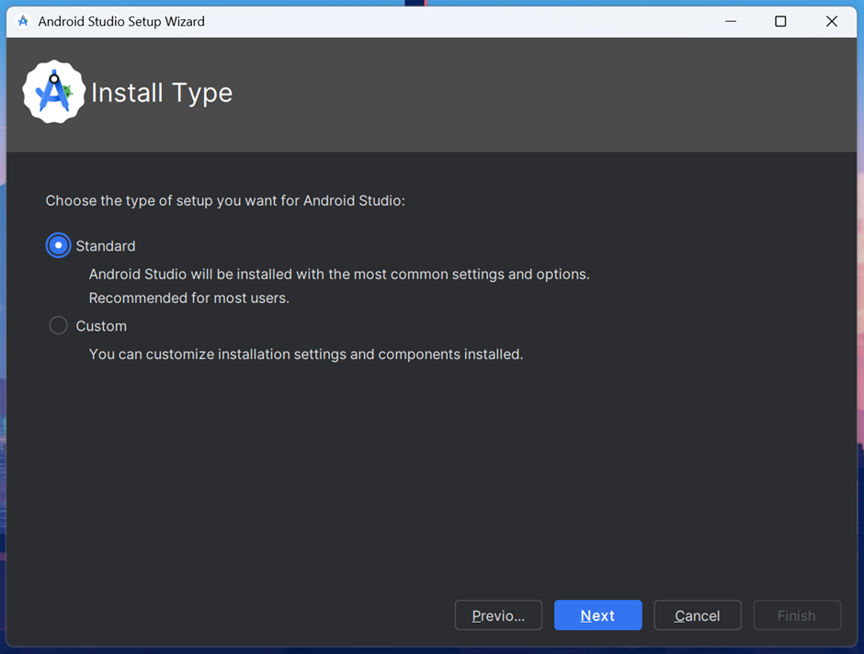Click 'Recommended for most users.' text

(189, 298)
